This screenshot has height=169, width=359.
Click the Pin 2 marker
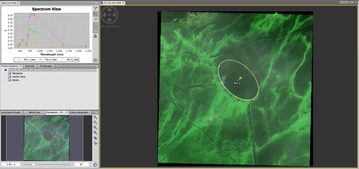pyautogui.click(x=213, y=117)
